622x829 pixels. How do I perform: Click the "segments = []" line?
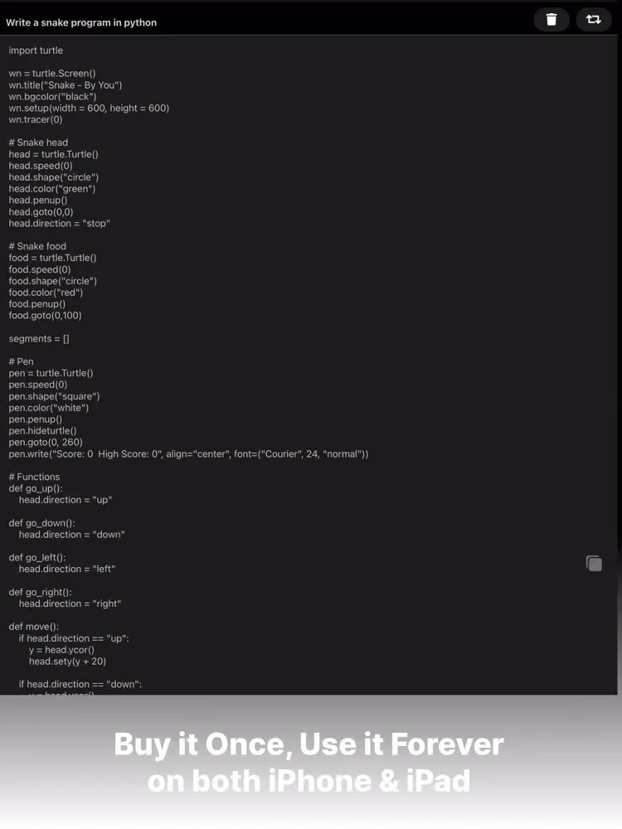coord(39,339)
